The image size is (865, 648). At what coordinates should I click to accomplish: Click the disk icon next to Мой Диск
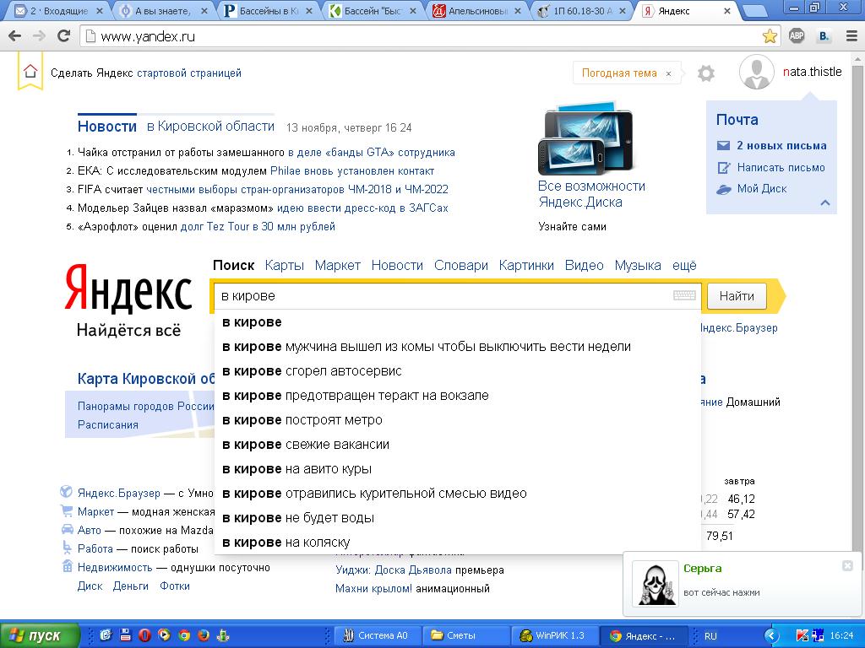point(723,189)
